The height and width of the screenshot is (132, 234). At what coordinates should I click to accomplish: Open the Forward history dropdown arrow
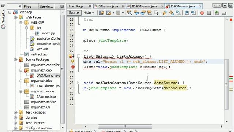(x=123, y=13)
